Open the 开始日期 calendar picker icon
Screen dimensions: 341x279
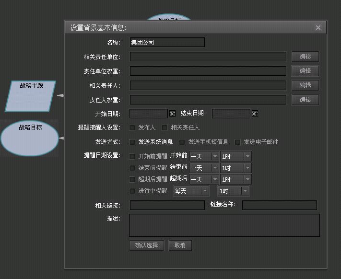tap(172, 114)
